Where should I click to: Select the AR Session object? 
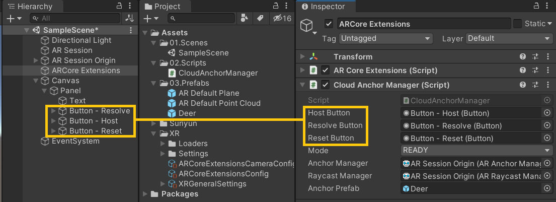[72, 50]
